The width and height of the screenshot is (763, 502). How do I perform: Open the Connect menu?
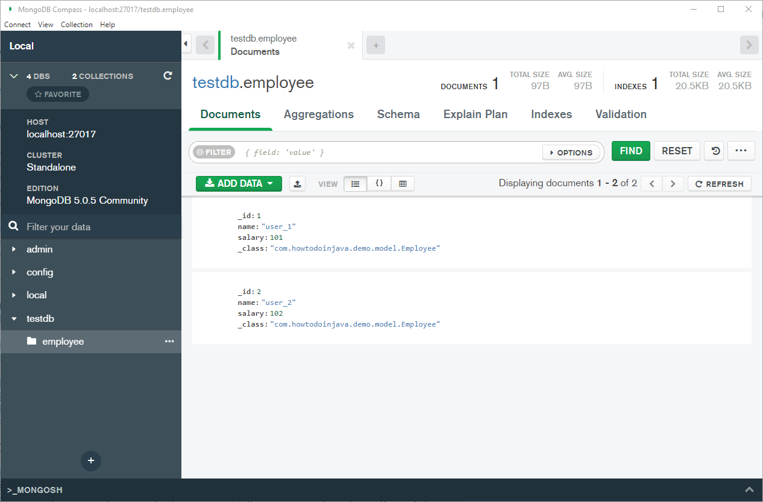17,25
